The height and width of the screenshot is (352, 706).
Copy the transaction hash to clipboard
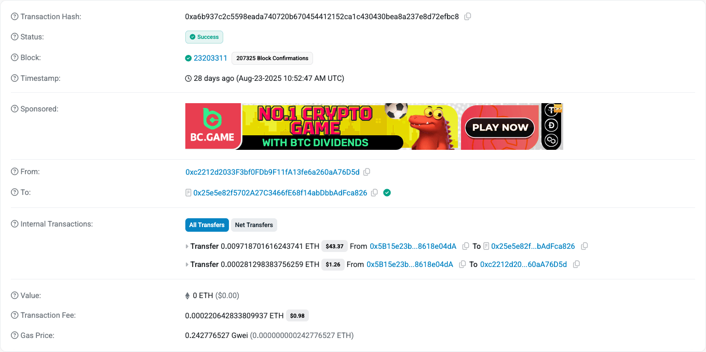(467, 17)
